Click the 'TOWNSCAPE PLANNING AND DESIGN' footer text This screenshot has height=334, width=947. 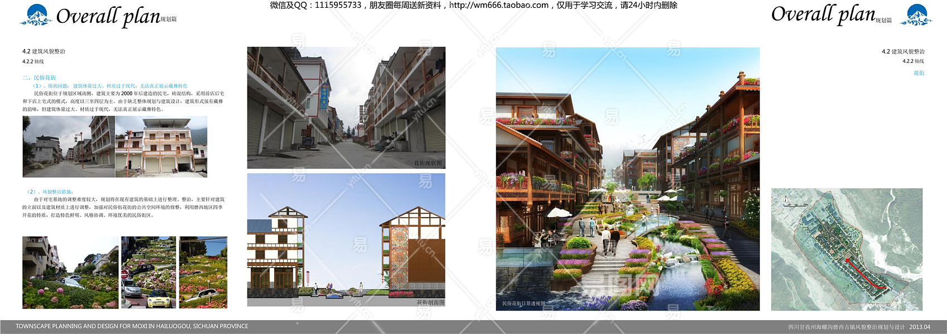coord(132,326)
